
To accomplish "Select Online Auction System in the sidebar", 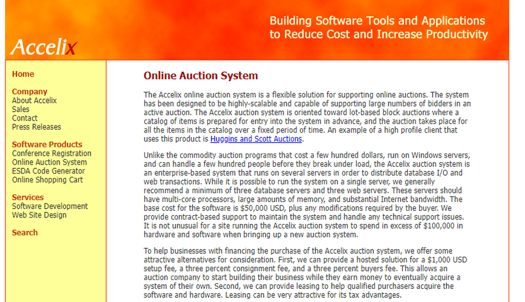I will pyautogui.click(x=49, y=162).
